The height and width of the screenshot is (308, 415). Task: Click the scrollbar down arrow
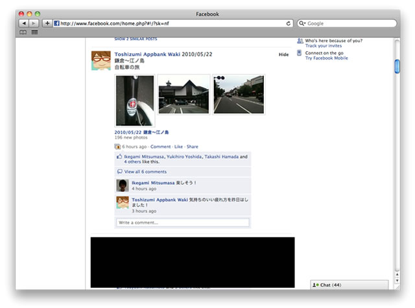tap(397, 280)
